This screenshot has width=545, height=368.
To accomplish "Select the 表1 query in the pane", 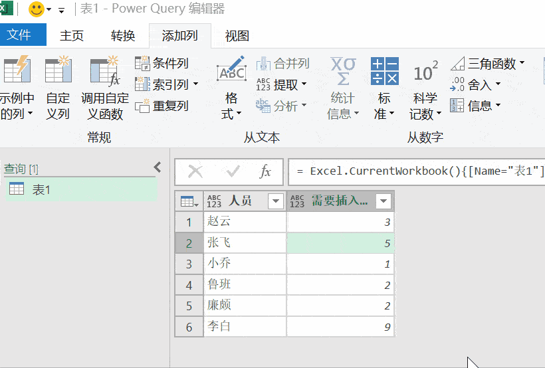I will [x=80, y=189].
